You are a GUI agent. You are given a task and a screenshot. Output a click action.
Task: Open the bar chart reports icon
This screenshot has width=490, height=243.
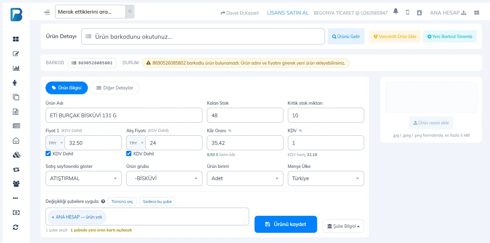click(16, 68)
